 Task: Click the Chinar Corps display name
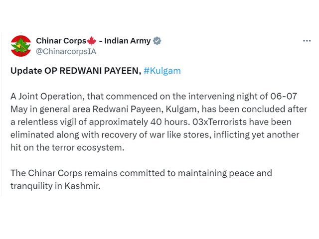61,41
